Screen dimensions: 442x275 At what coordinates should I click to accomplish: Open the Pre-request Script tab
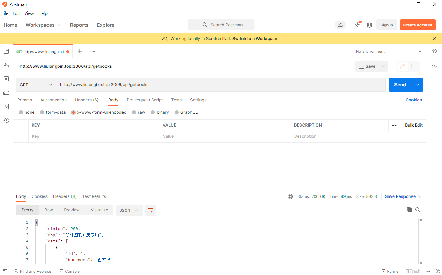(x=145, y=100)
